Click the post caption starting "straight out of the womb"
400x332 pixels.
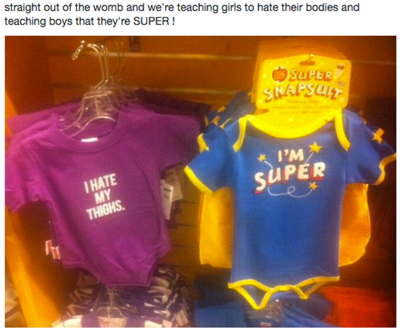click(x=182, y=14)
